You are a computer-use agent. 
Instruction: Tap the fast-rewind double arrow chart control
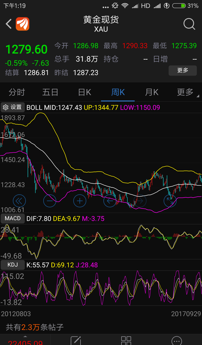19,201
